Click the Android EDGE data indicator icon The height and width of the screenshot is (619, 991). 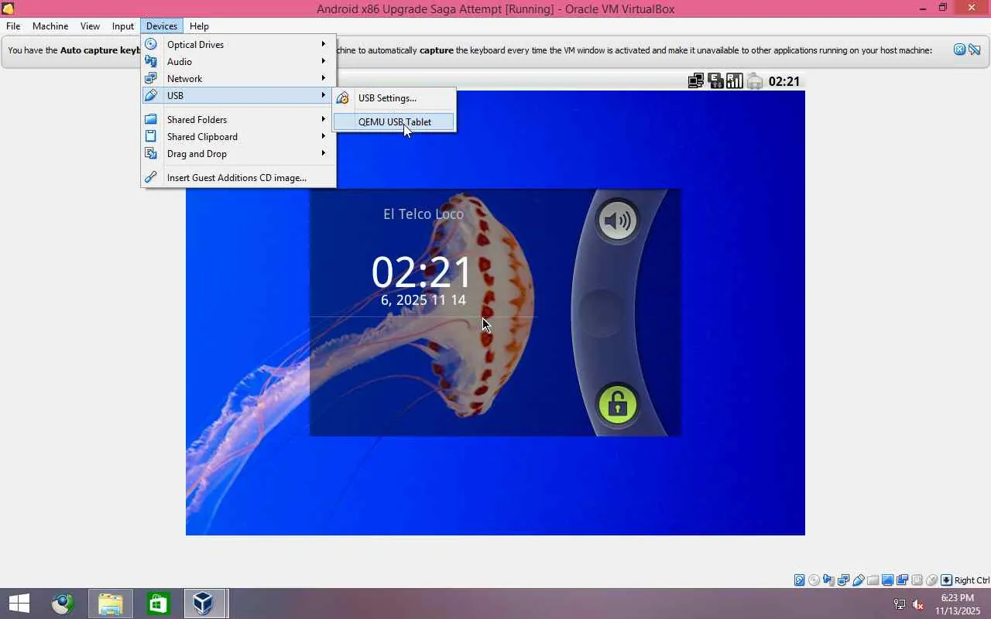(715, 81)
